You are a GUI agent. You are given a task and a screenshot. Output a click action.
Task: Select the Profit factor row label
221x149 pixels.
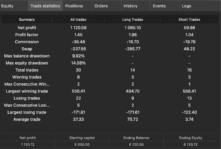(27, 35)
